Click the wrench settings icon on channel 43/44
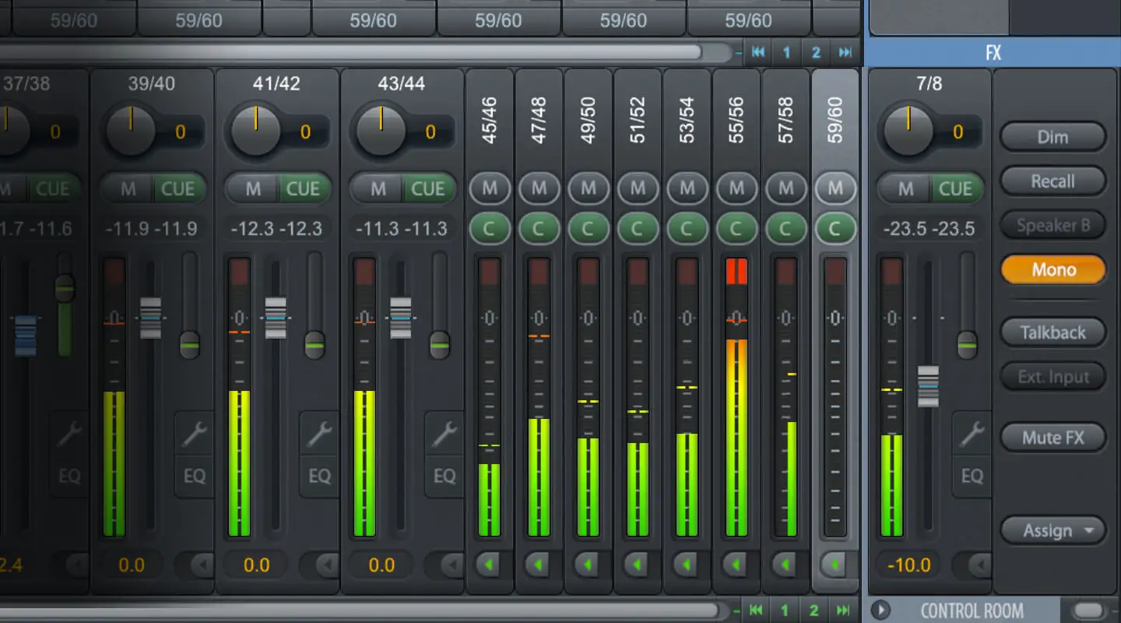1121x623 pixels. [444, 434]
